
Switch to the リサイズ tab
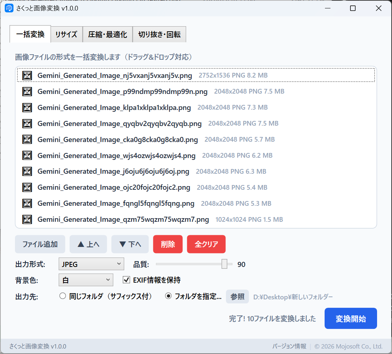click(66, 35)
